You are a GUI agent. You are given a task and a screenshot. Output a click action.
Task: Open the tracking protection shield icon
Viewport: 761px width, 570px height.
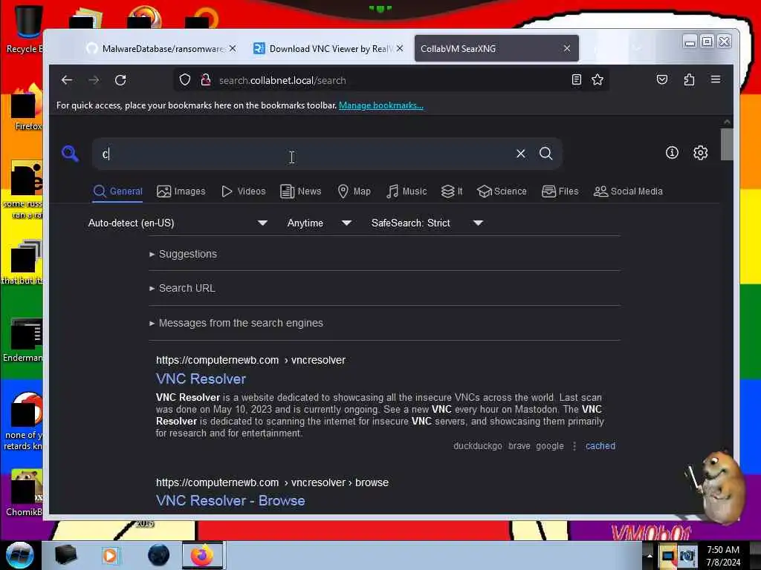tap(185, 80)
